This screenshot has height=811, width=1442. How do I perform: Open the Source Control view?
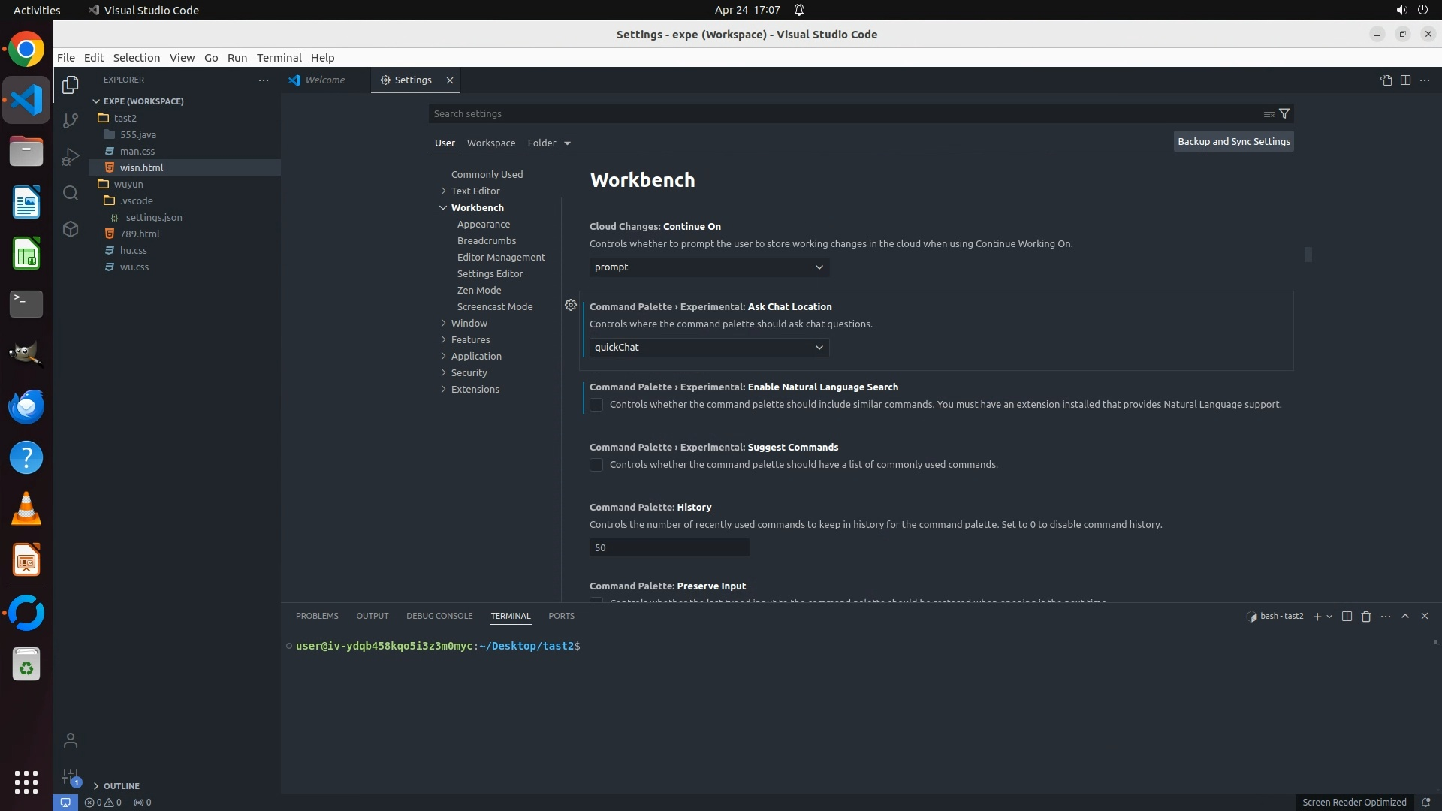(x=71, y=120)
